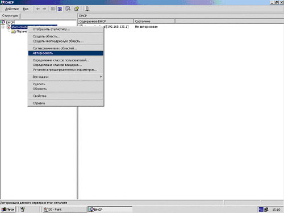Click the "Пуск" Start button
The image size is (284, 213).
point(8,210)
